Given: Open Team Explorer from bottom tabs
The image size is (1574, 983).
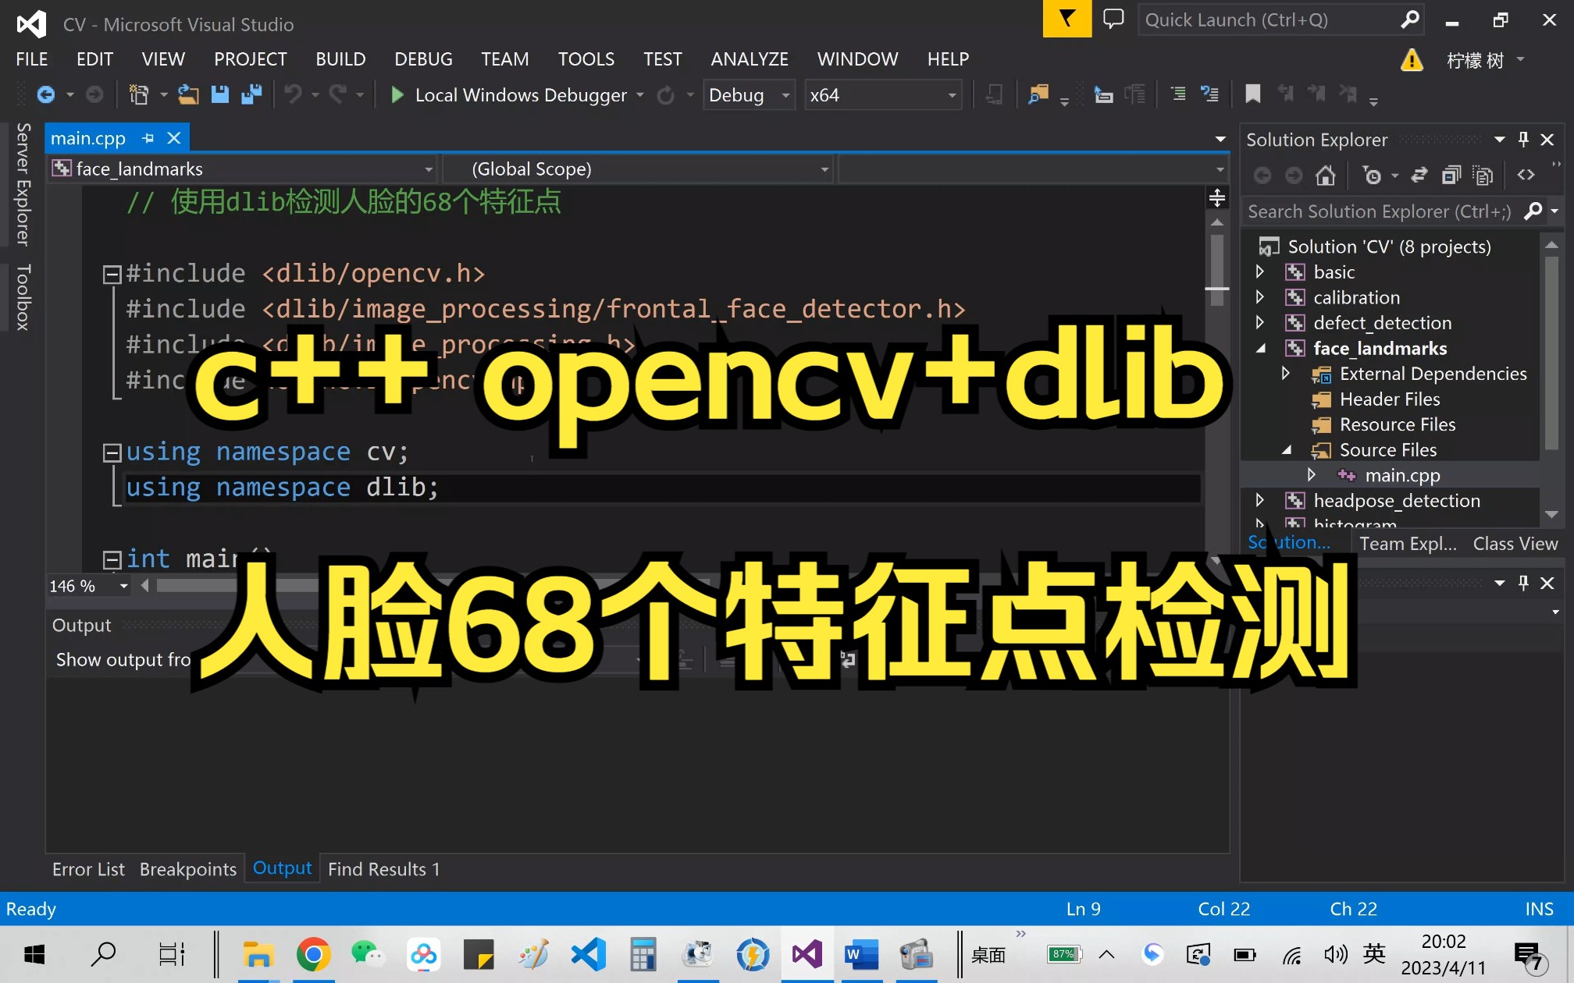Looking at the screenshot, I should 1406,542.
